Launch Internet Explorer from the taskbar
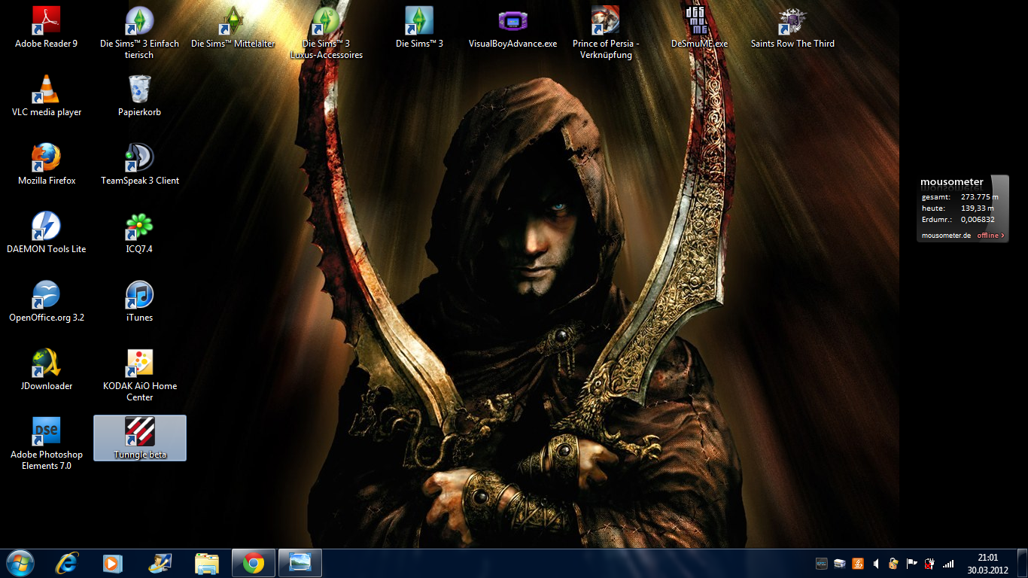1028x578 pixels. pos(67,563)
